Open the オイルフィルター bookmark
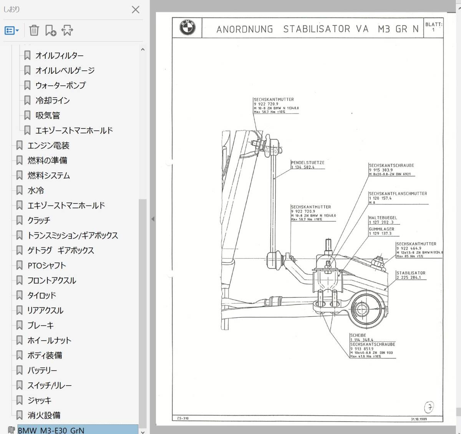461x434 pixels. [x=60, y=55]
